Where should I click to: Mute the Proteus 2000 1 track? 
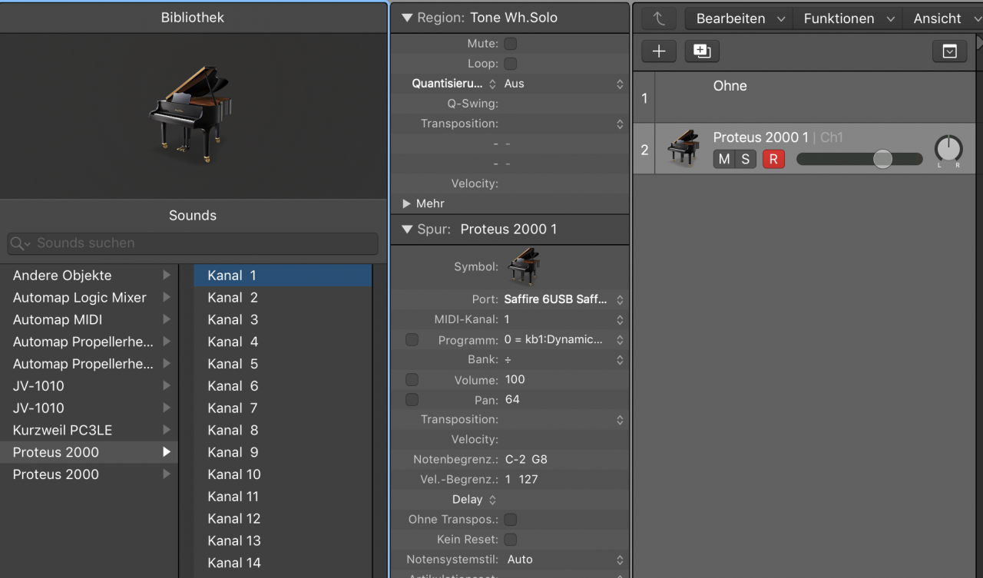(724, 159)
